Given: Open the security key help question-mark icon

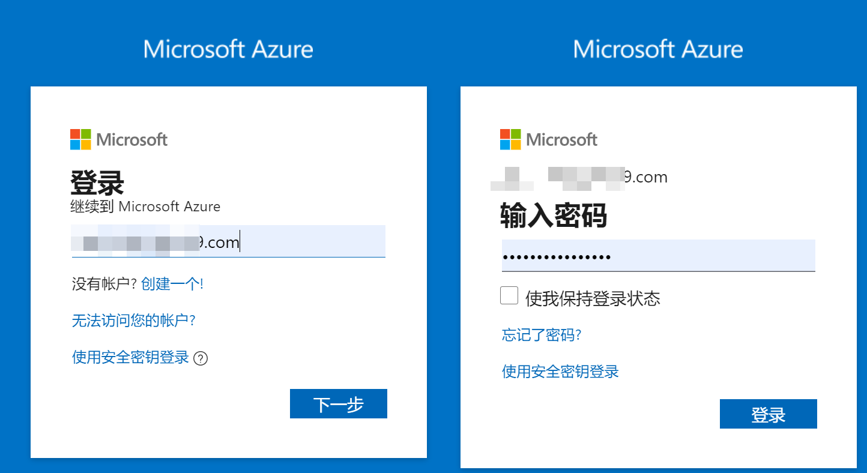Looking at the screenshot, I should [x=201, y=359].
